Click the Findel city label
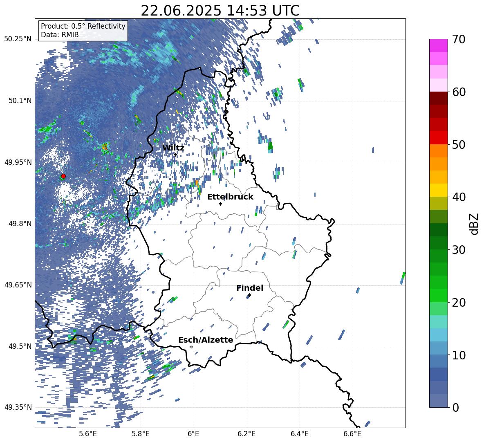This screenshot has width=484, height=442. [250, 288]
